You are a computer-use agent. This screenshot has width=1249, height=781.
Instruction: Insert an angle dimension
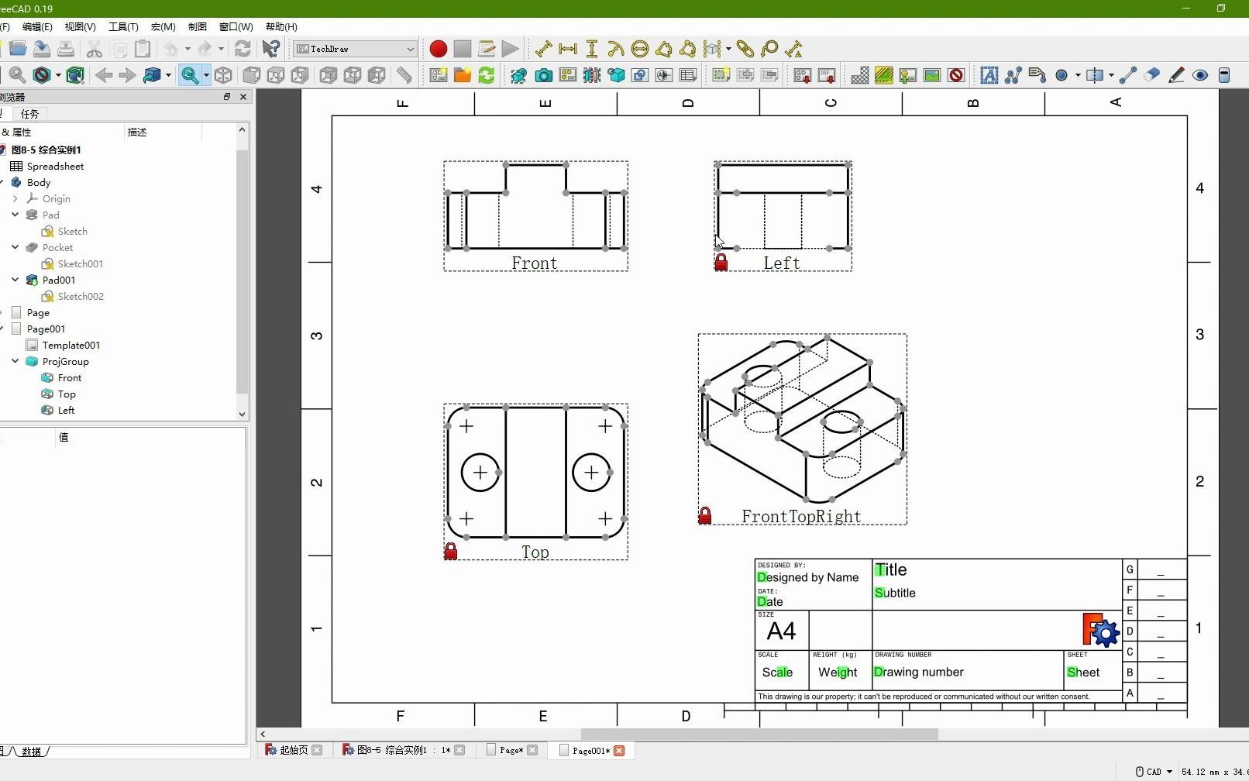click(665, 49)
